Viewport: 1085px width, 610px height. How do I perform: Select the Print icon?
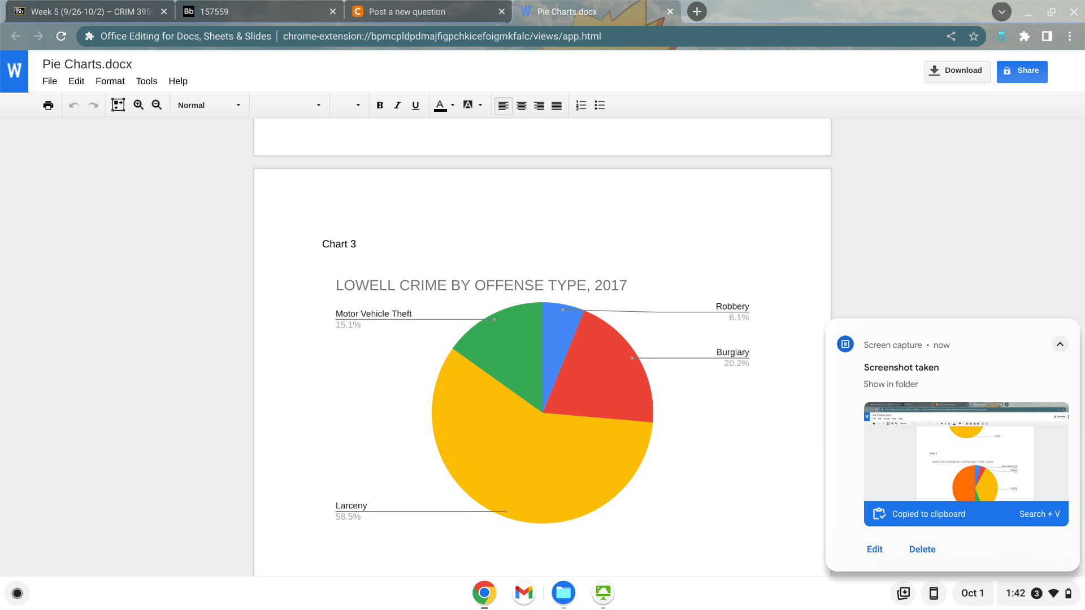(48, 105)
